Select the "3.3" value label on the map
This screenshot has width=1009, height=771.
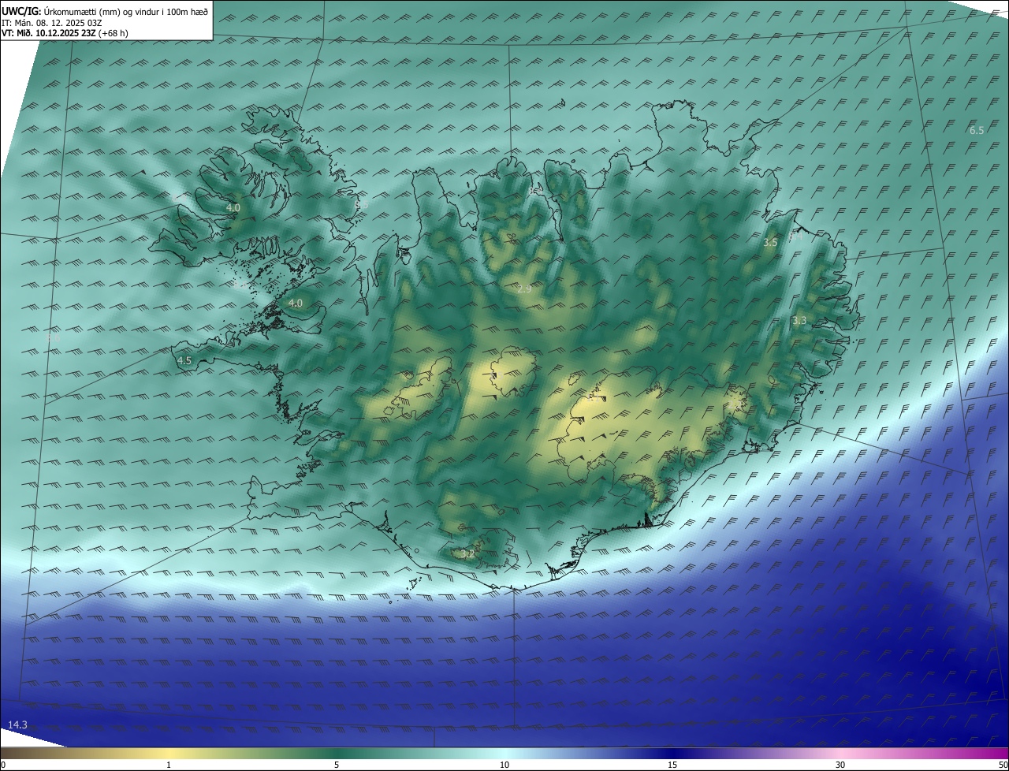(x=799, y=320)
